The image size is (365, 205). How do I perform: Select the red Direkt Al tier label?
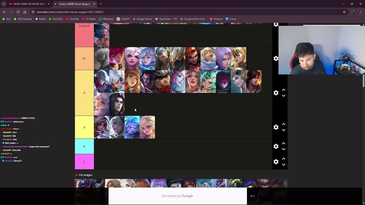84,35
